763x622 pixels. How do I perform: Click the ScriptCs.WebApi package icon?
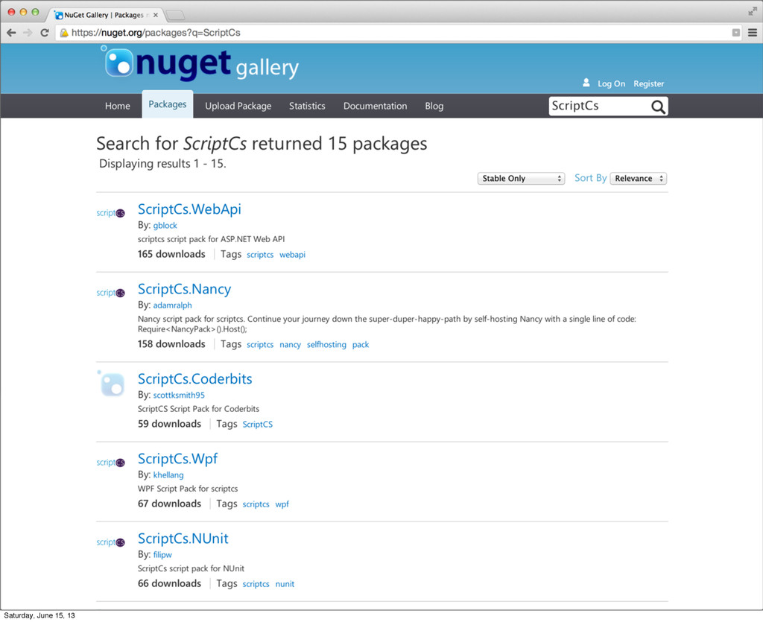pos(110,213)
